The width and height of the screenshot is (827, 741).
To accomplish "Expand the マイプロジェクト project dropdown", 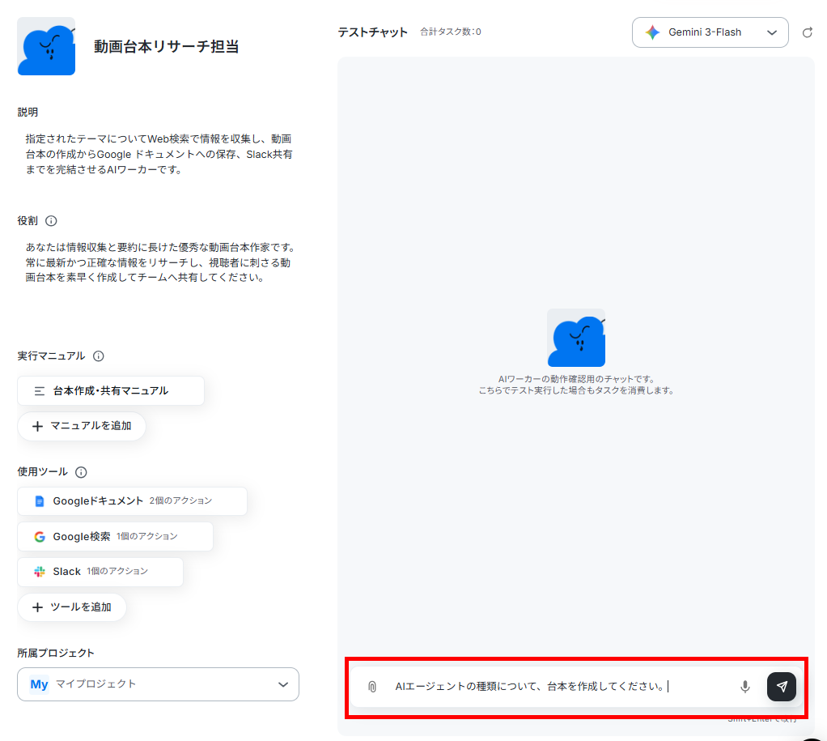I will click(158, 684).
